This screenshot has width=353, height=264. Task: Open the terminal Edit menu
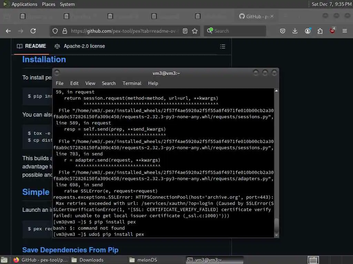(x=74, y=83)
